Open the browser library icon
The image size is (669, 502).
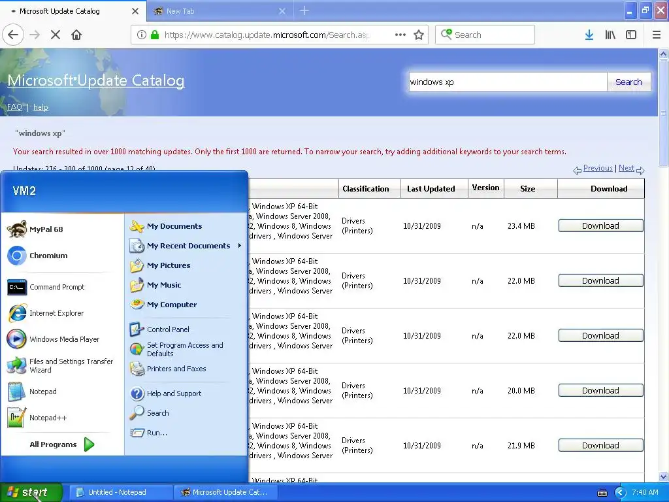click(610, 35)
